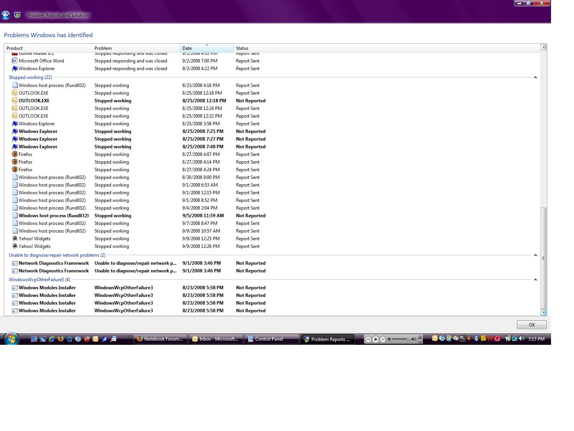The height and width of the screenshot is (431, 574).
Task: Click the media player expand toggle button
Action: 420,337
